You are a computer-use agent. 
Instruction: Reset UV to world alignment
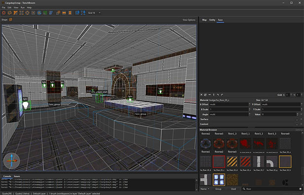205,95
